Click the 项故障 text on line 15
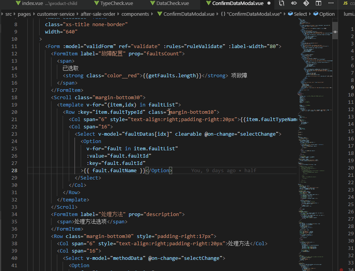This screenshot has width=355, height=271. (239, 75)
